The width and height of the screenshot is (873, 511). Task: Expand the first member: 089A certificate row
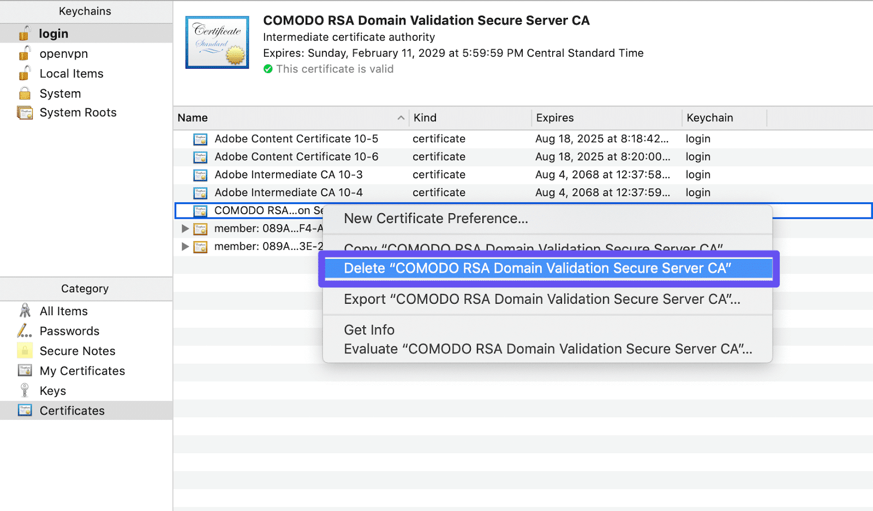click(185, 229)
